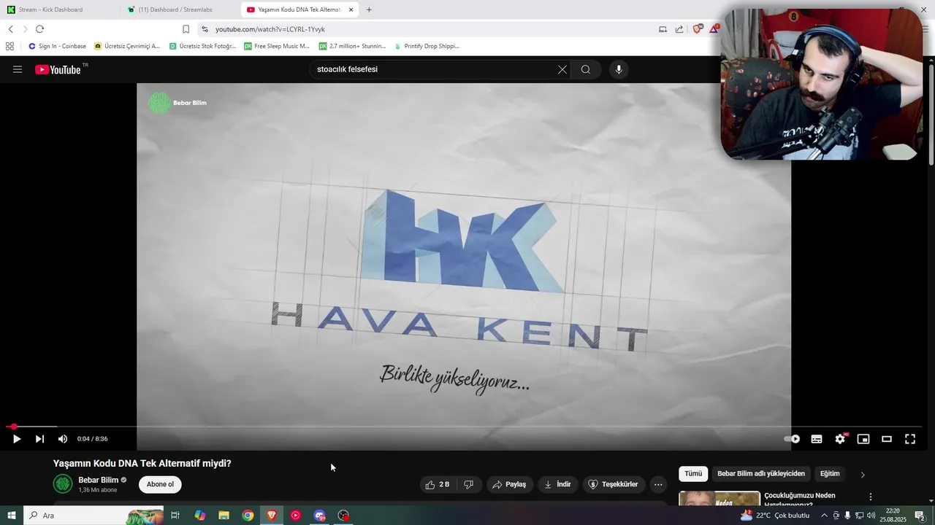Select the Tümü filter chip
935x525 pixels.
pos(693,474)
